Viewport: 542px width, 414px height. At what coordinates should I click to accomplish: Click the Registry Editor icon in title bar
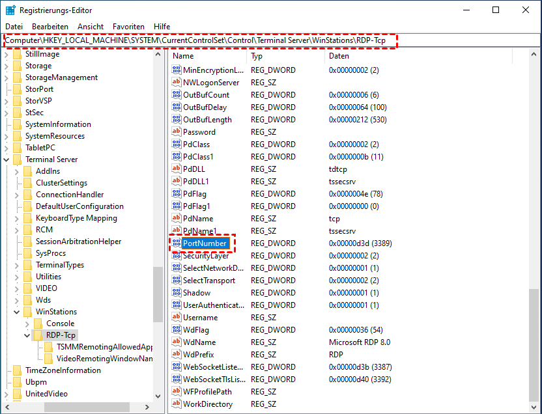[10, 10]
